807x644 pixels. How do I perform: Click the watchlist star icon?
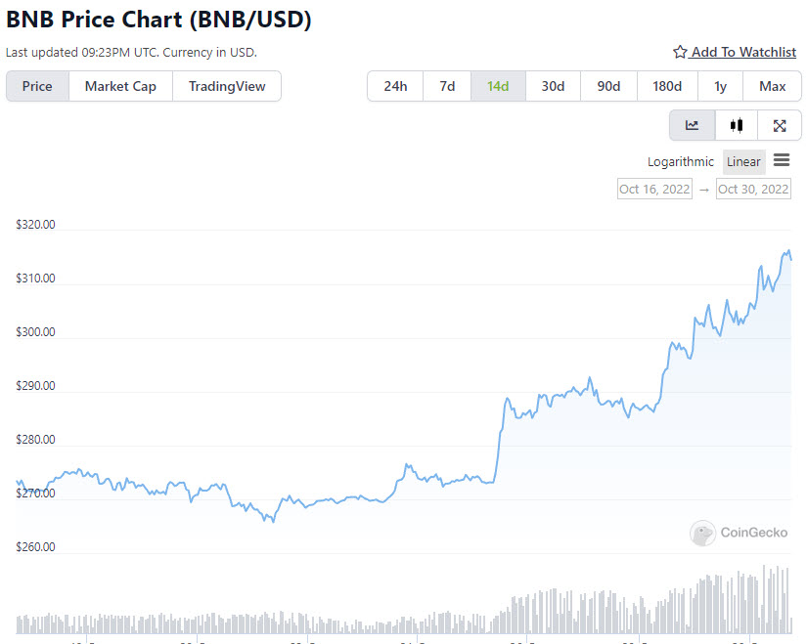680,52
